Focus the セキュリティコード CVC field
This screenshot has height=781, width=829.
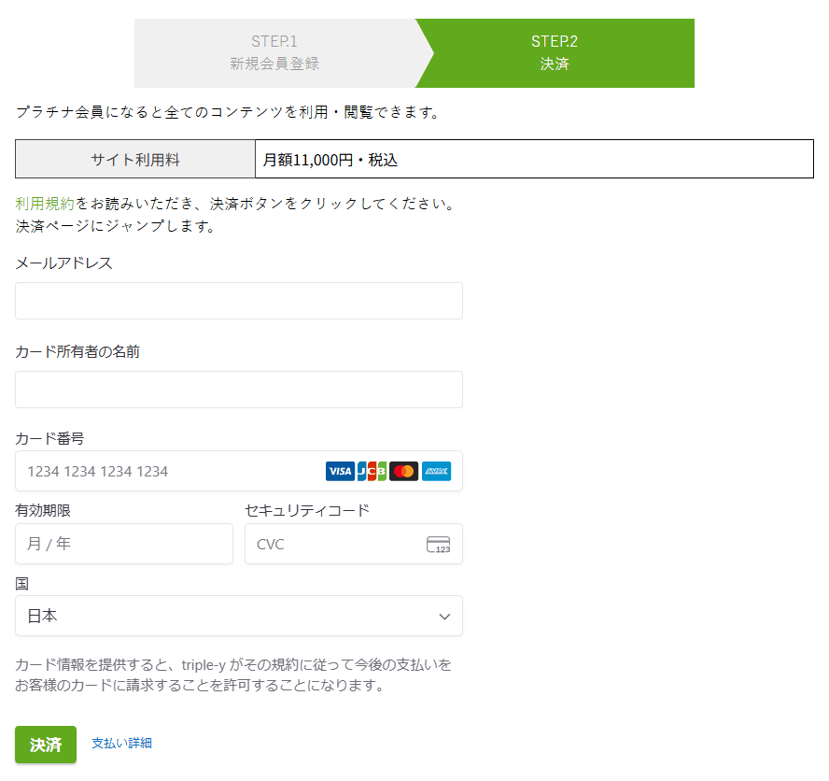click(x=354, y=544)
